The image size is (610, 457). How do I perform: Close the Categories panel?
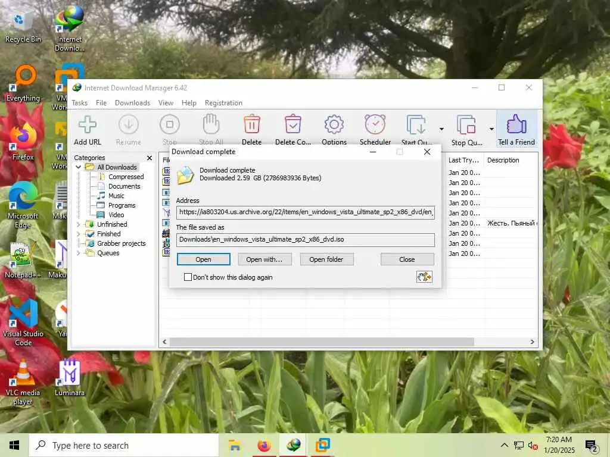pos(150,158)
